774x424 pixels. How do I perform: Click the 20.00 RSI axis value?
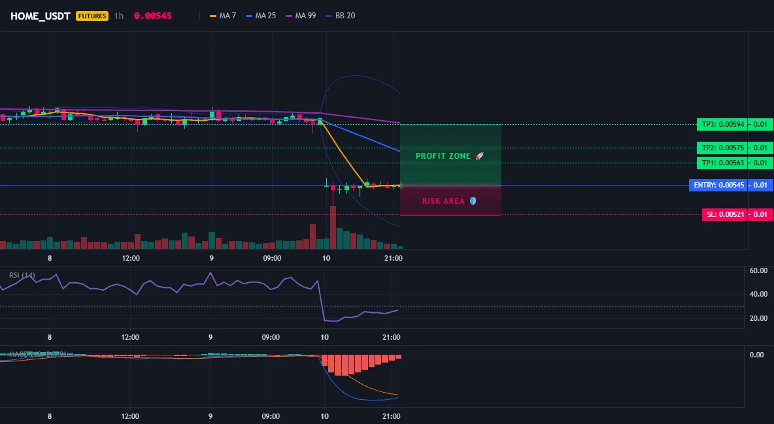click(x=758, y=318)
